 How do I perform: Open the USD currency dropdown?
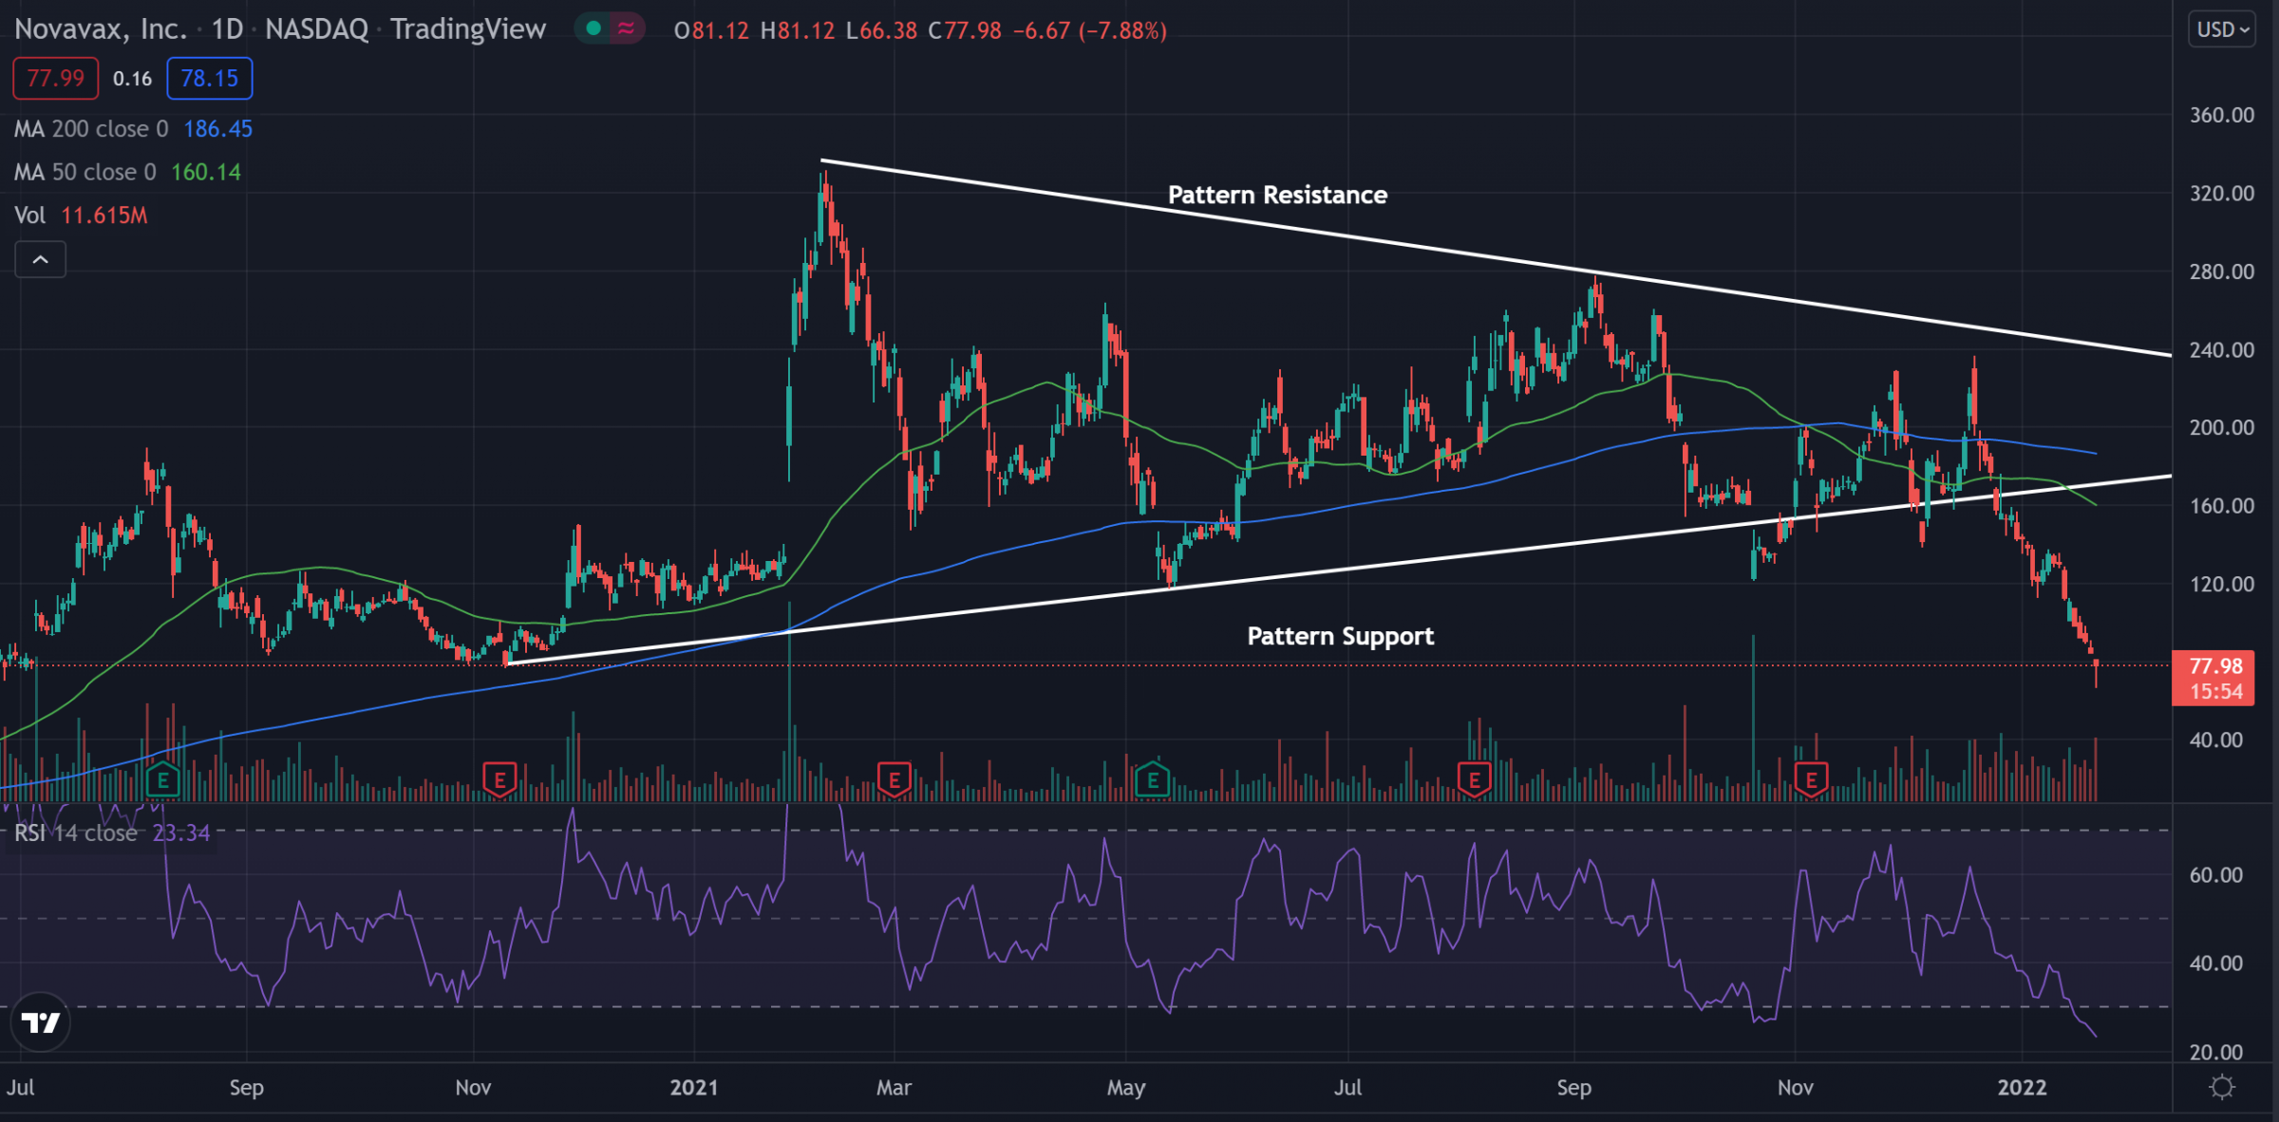2222,29
